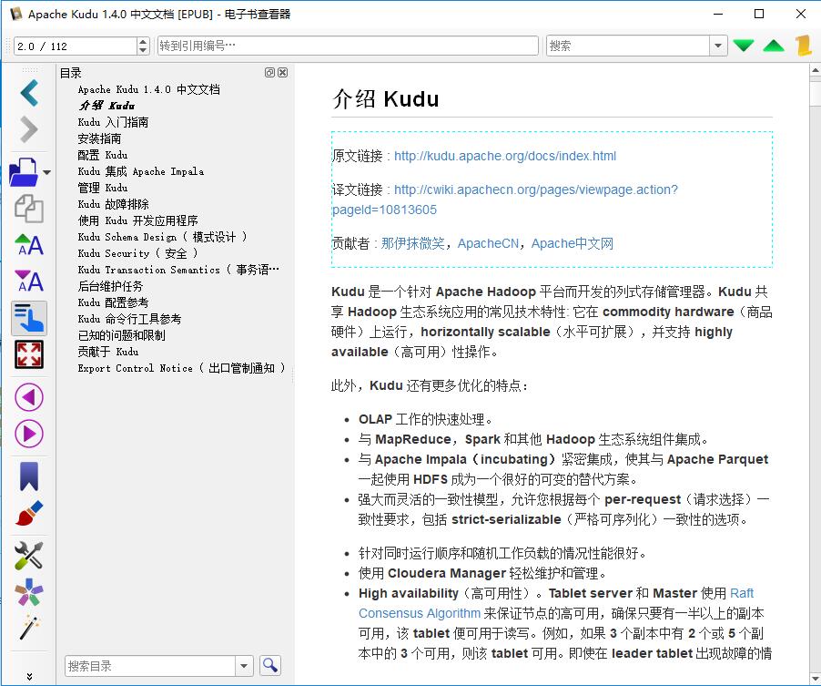Close the 目录 contents panel
Screen dimensions: 821x686
pos(283,72)
